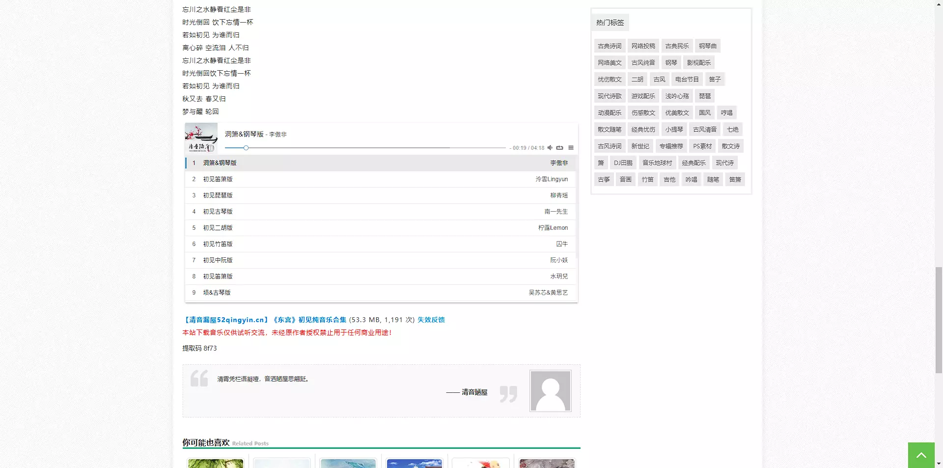The image size is (943, 468).
Task: Click the back-to-top green arrow button
Action: pyautogui.click(x=921, y=455)
